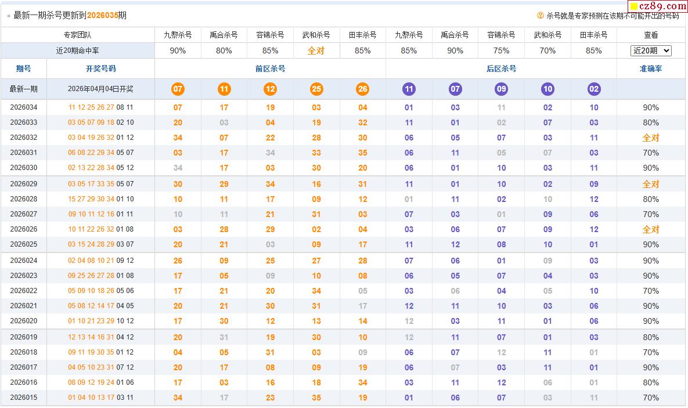
Task: Select issue 2026034 row label
Action: pyautogui.click(x=24, y=107)
